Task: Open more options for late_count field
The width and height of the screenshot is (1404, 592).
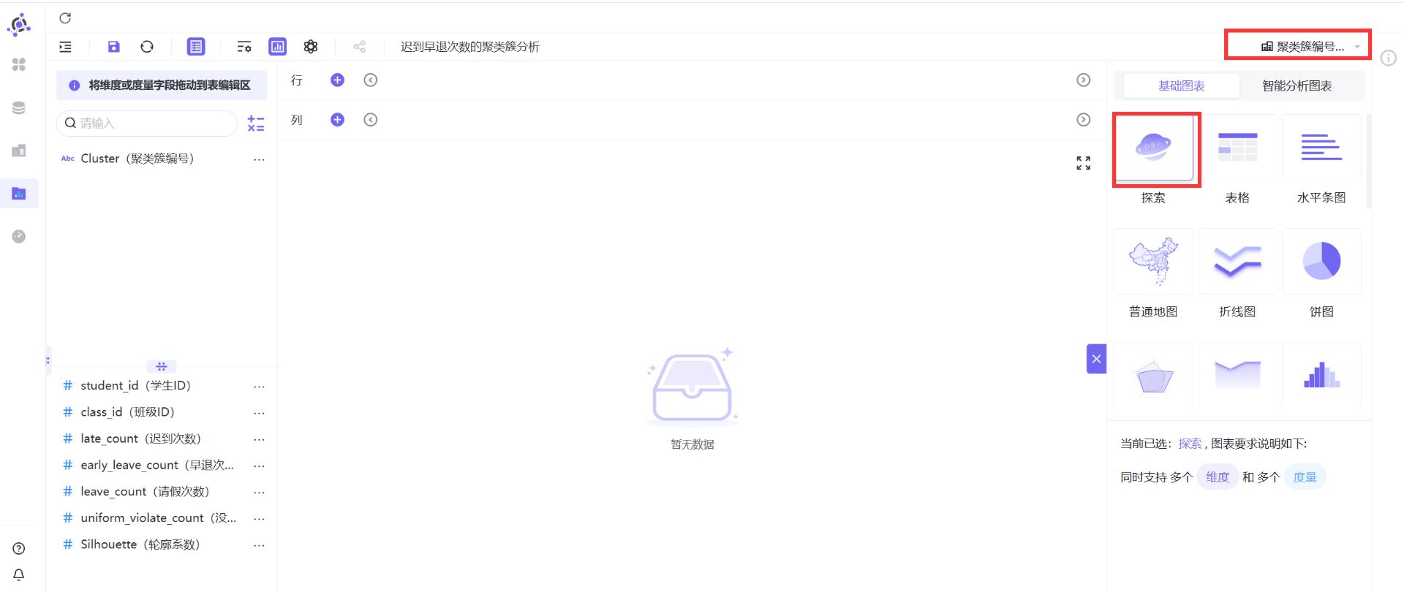Action: (259, 439)
